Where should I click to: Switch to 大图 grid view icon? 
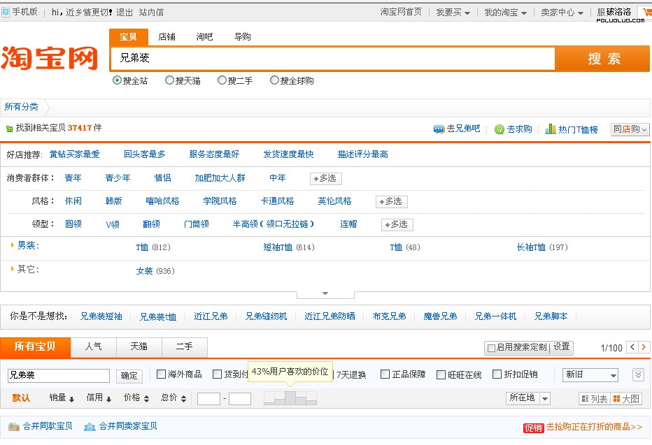617,399
